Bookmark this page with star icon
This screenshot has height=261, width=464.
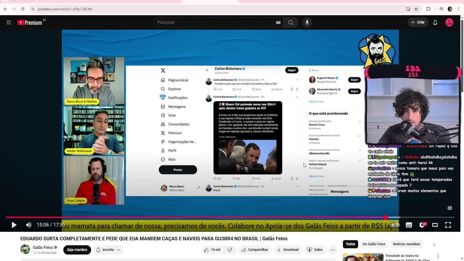(x=416, y=9)
